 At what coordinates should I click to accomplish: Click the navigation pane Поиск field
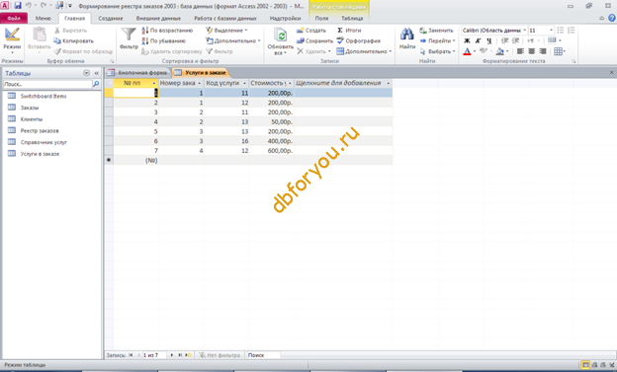[x=47, y=84]
